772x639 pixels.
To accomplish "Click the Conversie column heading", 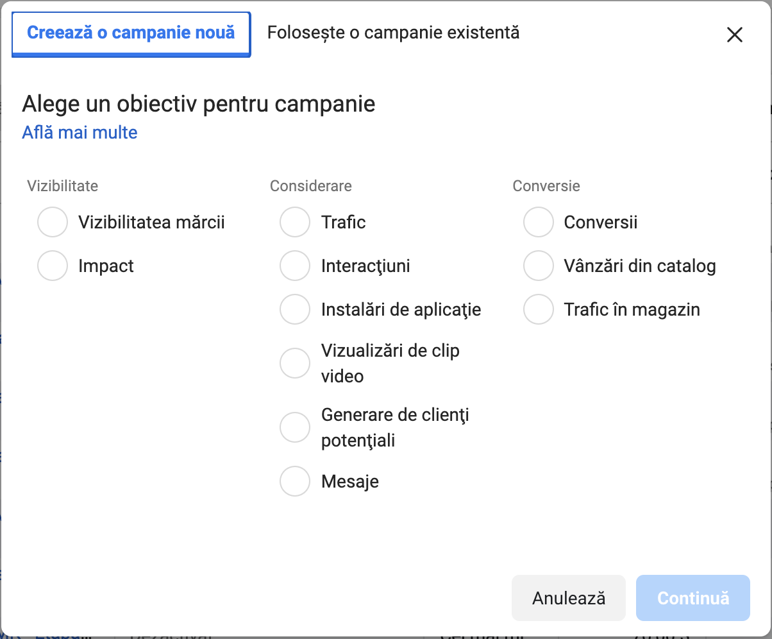I will pos(546,186).
